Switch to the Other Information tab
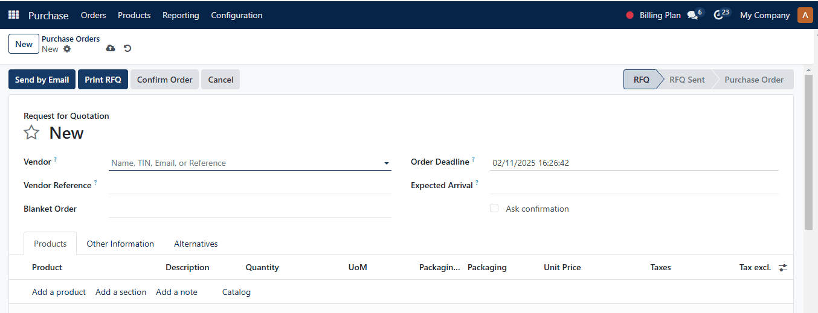The width and height of the screenshot is (818, 313). pyautogui.click(x=120, y=244)
